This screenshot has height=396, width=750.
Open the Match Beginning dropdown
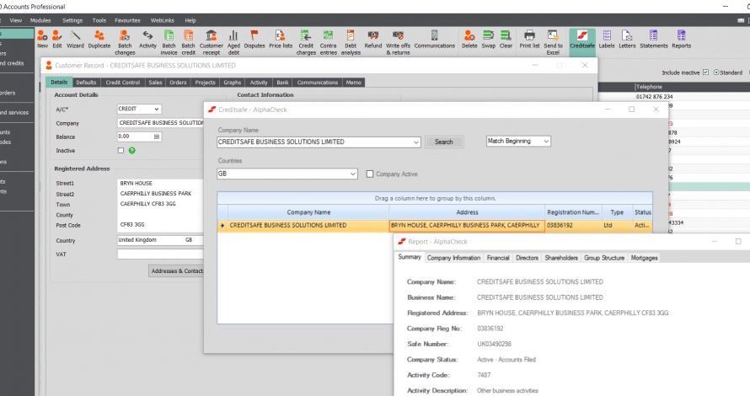pyautogui.click(x=546, y=141)
